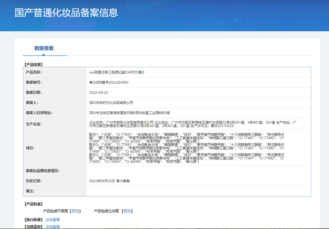Click 点击查看 next to 功效宣称
This screenshot has width=329, height=229.
(53, 227)
